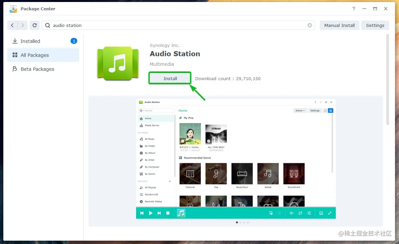The image size is (399, 244).
Task: Click the search box containing audio station
Action: (x=178, y=25)
